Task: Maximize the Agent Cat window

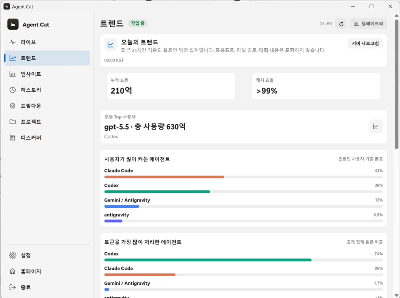Action: [371, 6]
